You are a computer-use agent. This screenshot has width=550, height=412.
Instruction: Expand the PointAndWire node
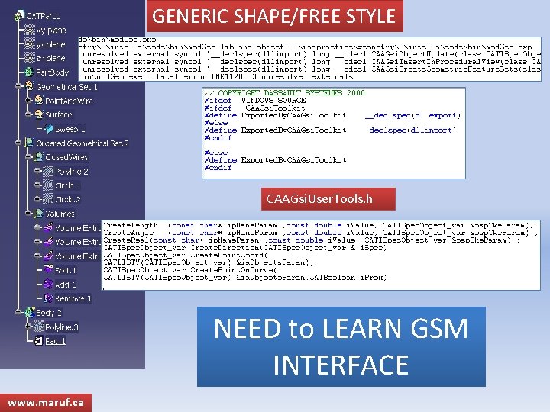click(x=28, y=100)
